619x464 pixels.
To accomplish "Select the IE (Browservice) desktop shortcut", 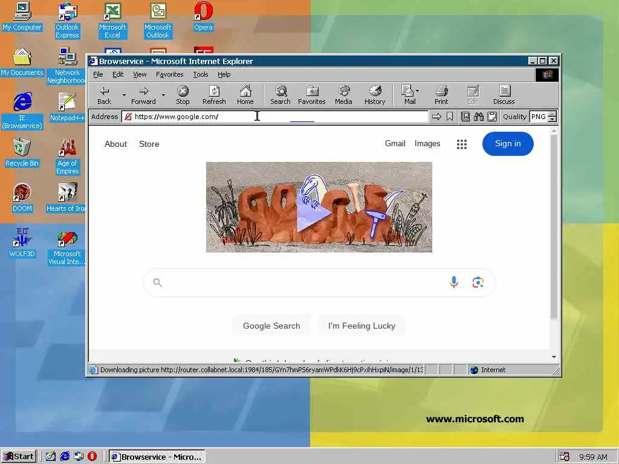I will point(22,111).
